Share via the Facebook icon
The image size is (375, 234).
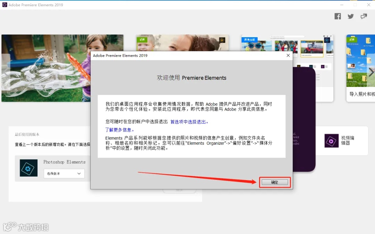(337, 16)
